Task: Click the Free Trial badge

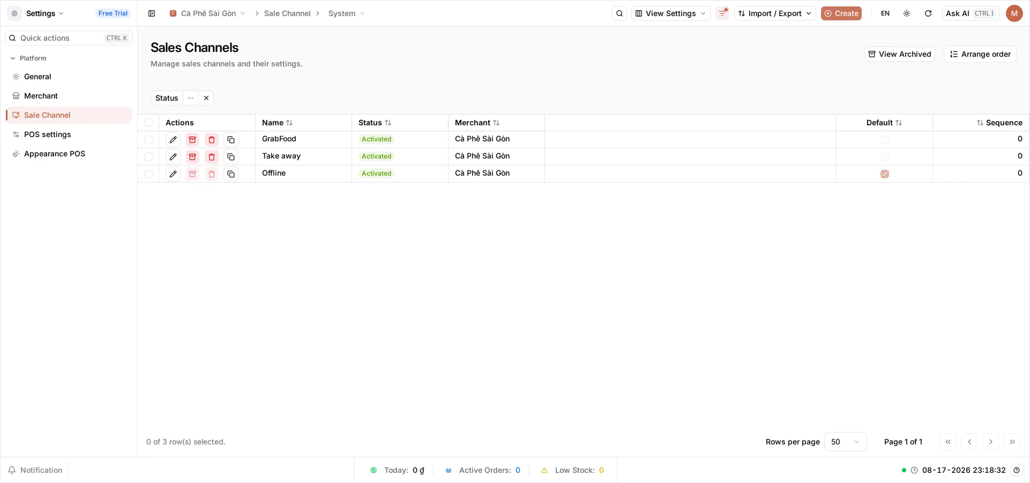Action: (x=113, y=13)
